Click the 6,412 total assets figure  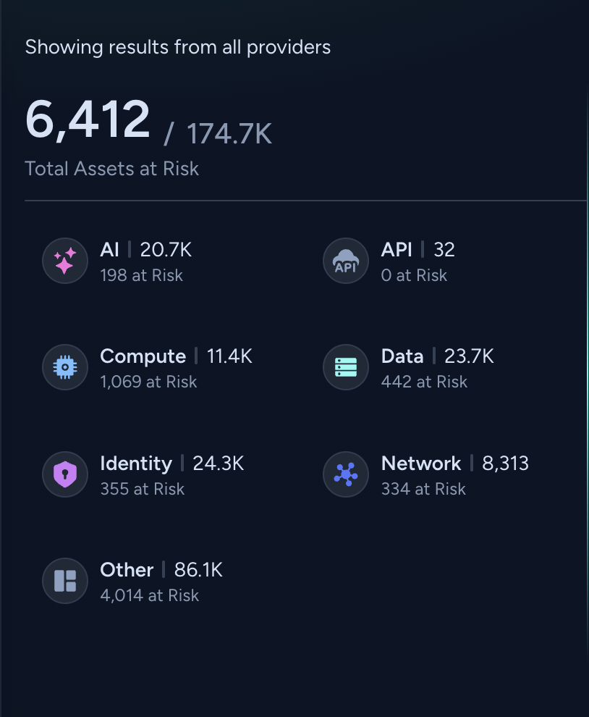88,119
